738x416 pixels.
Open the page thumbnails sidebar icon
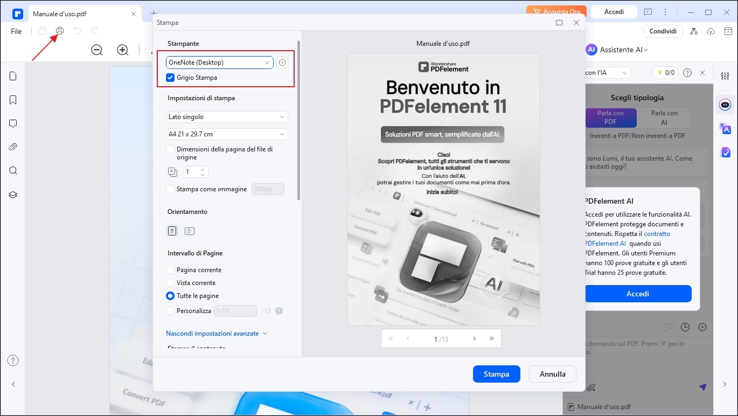(x=13, y=76)
